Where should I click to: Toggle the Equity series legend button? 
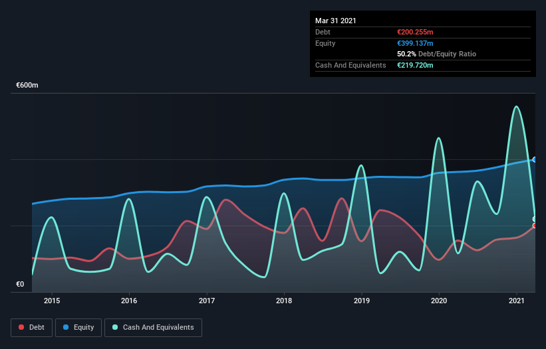pyautogui.click(x=78, y=328)
